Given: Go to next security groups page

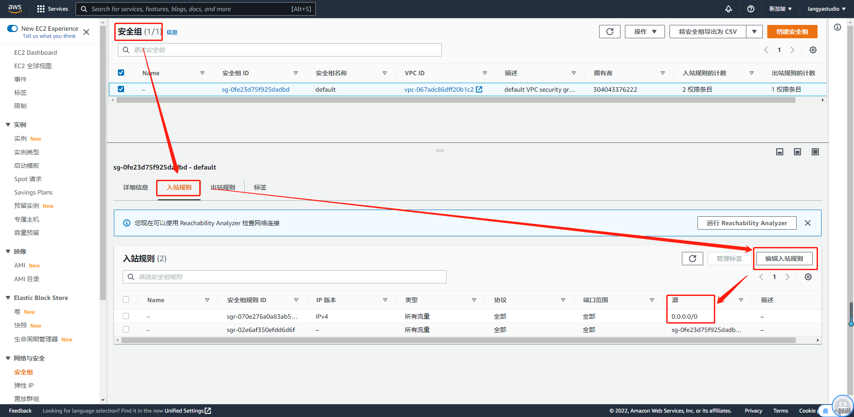Looking at the screenshot, I should [792, 50].
